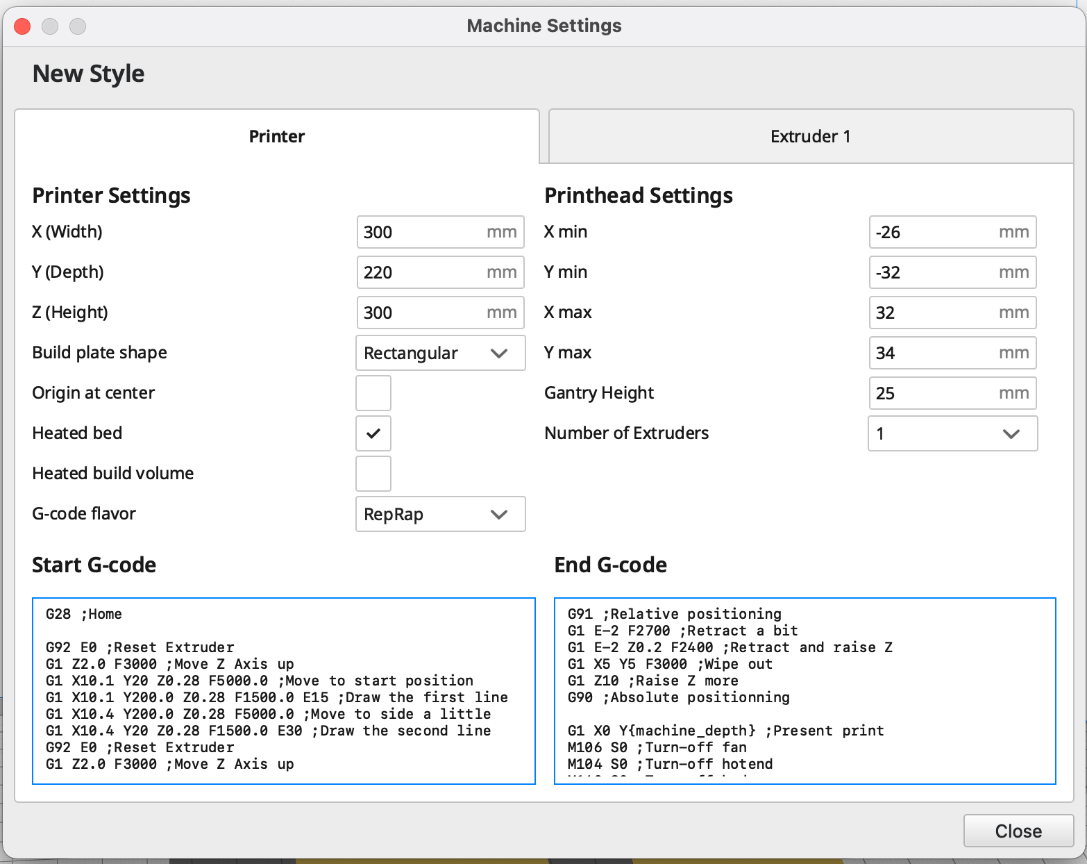Image resolution: width=1087 pixels, height=864 pixels.
Task: Toggle the Heated build volume checkbox
Action: click(x=373, y=474)
